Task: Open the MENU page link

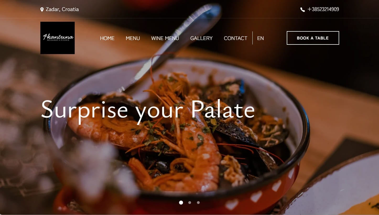Action: point(133,38)
